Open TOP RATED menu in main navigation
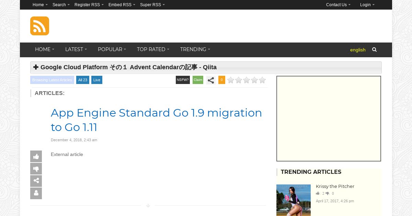The width and height of the screenshot is (412, 216). (153, 49)
